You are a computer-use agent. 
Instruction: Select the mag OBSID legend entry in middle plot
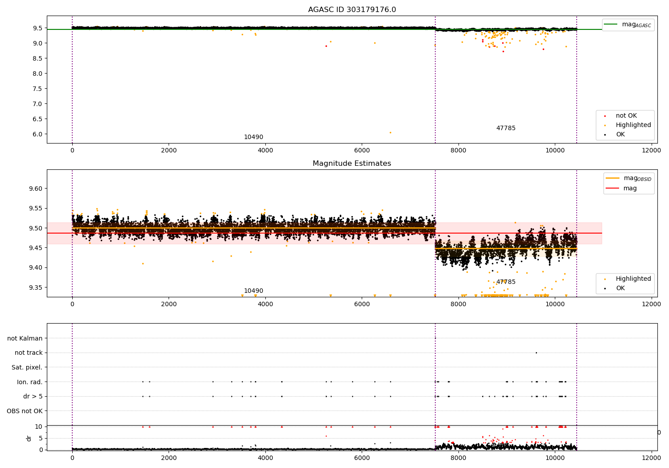tap(629, 178)
